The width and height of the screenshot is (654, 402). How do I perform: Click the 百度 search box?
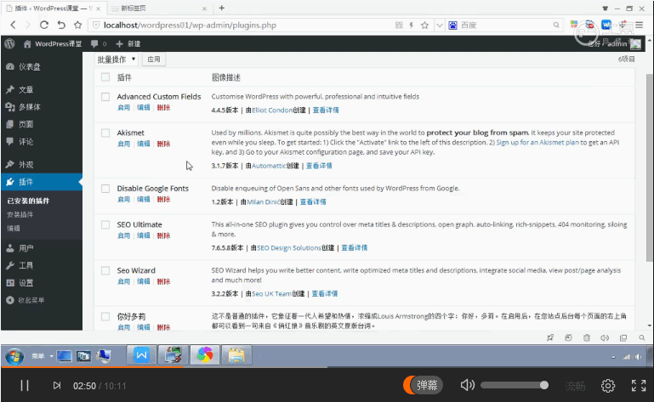[504, 25]
